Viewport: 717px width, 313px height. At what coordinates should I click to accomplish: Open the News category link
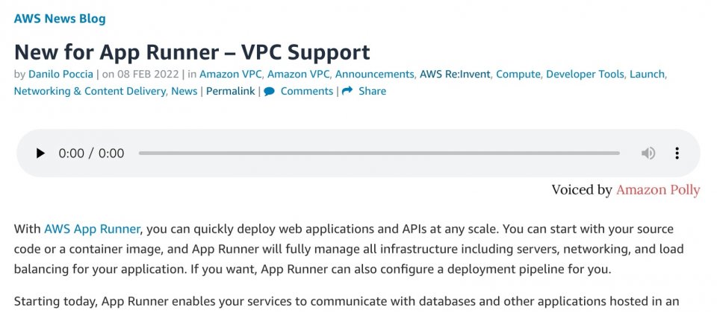click(x=184, y=91)
